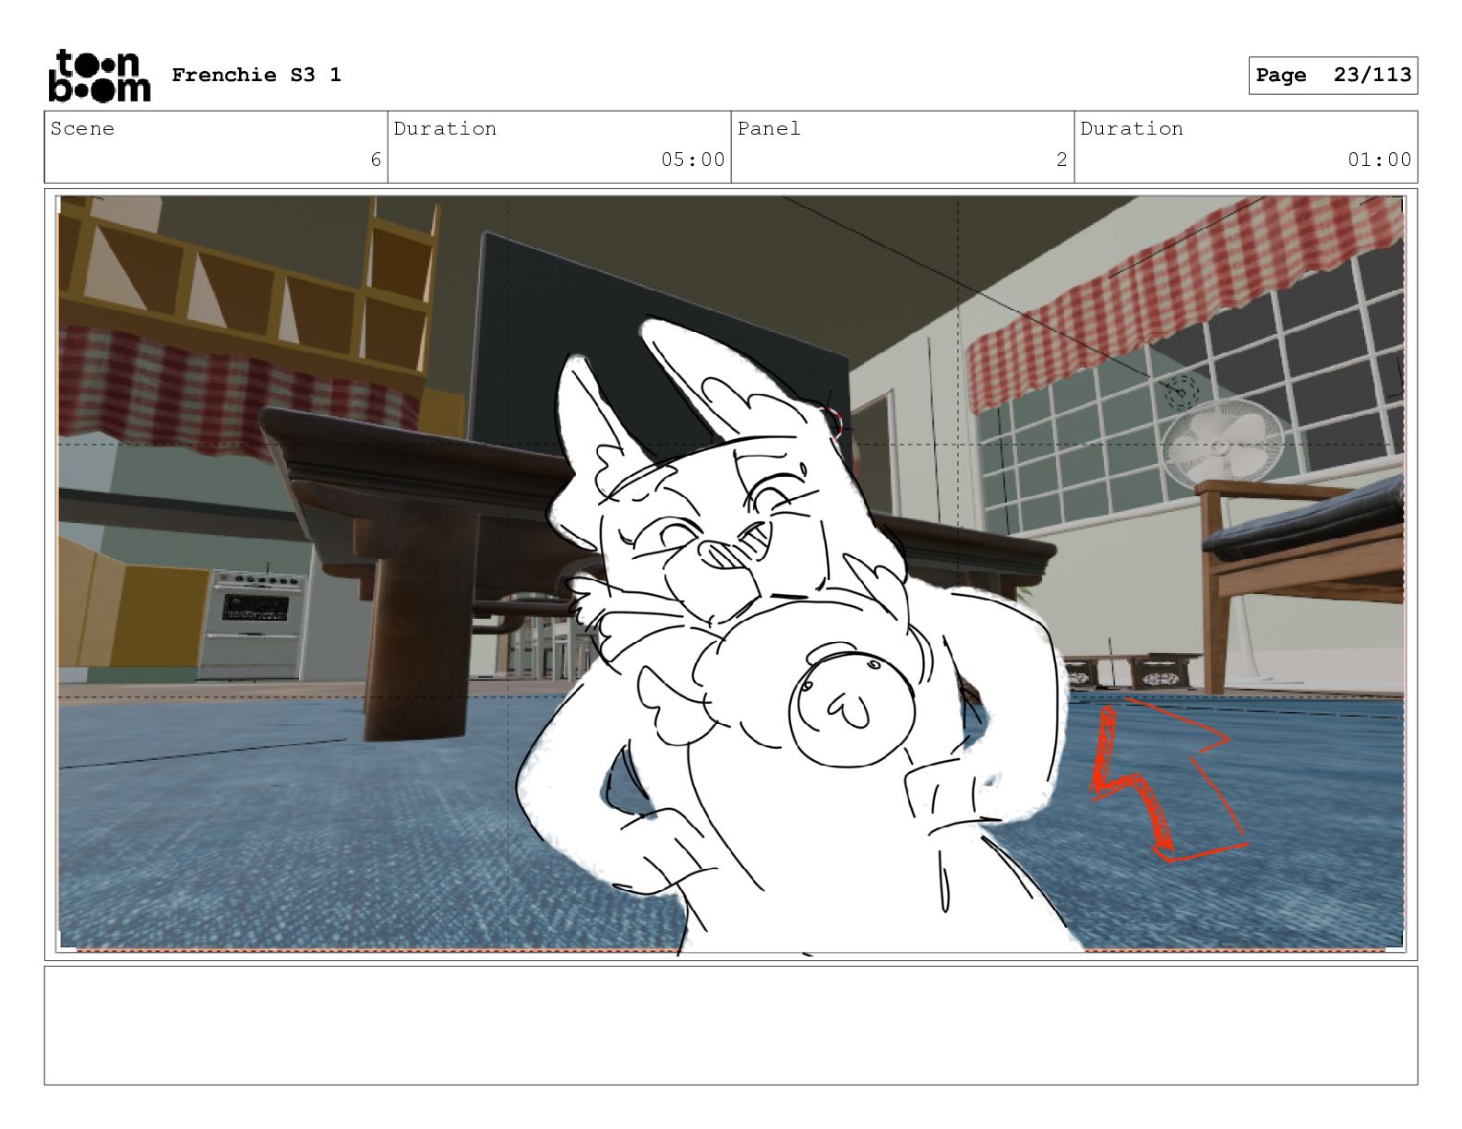Click the empty caption notes box
The image size is (1462, 1129).
pyautogui.click(x=730, y=1025)
